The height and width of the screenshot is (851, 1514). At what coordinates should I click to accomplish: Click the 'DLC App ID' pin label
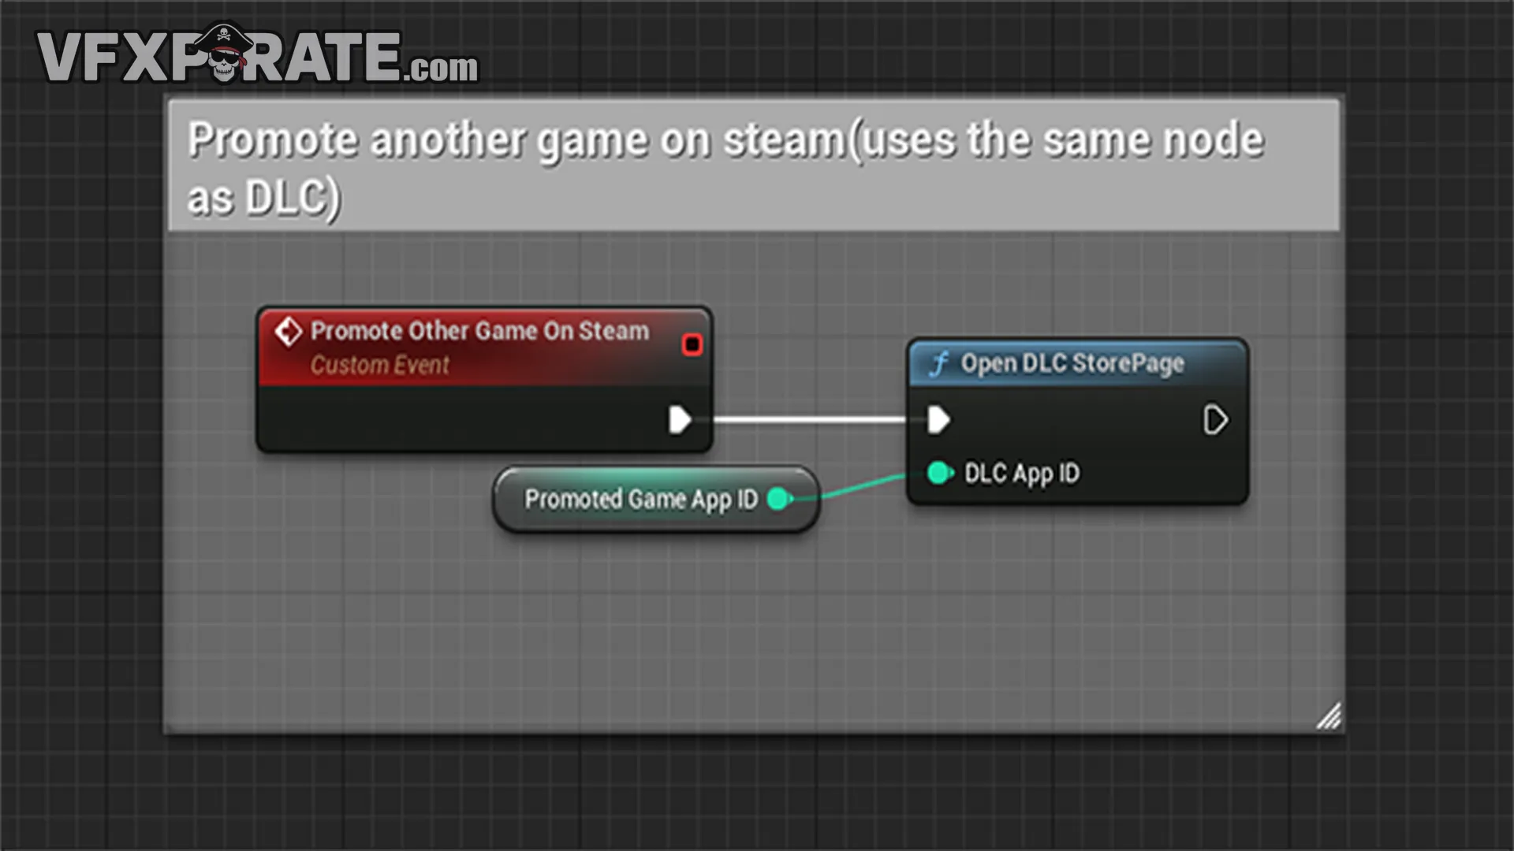pyautogui.click(x=1022, y=474)
